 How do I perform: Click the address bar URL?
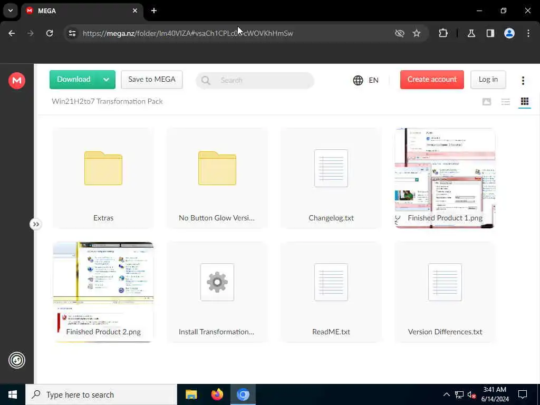188,33
